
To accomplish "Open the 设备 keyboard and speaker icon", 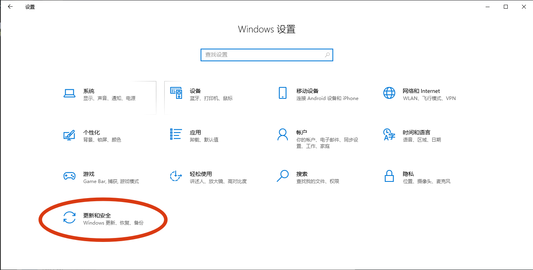I will [x=176, y=93].
